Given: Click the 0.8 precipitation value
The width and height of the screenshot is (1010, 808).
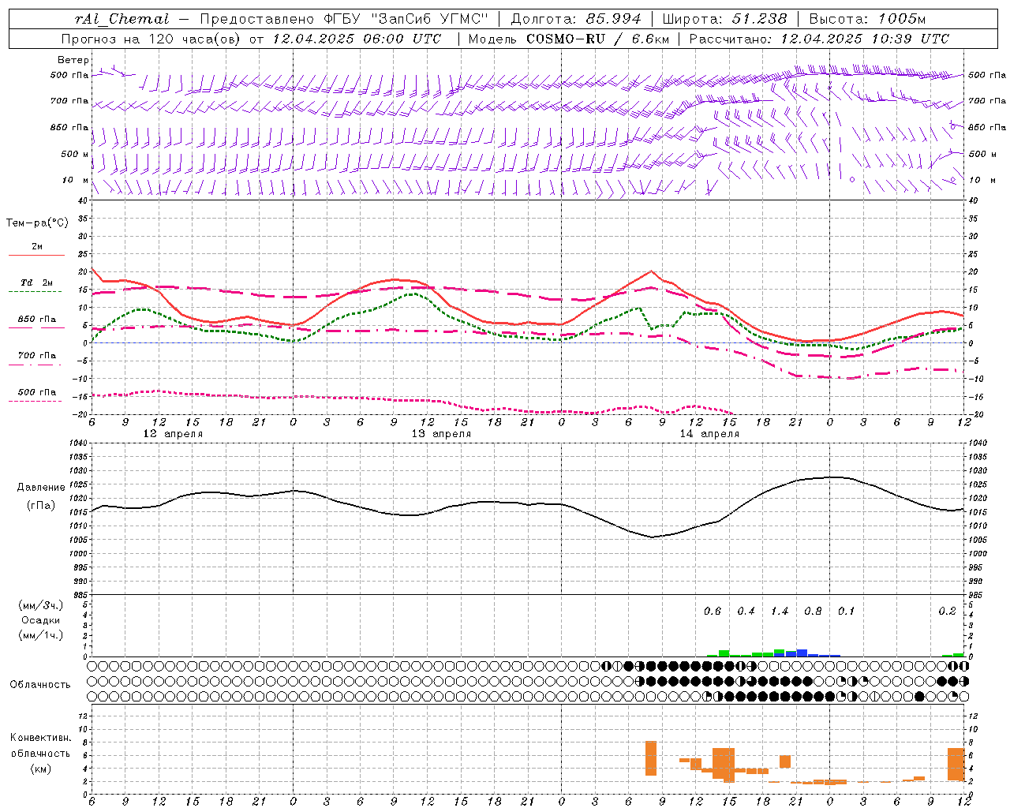Looking at the screenshot, I should click(813, 612).
